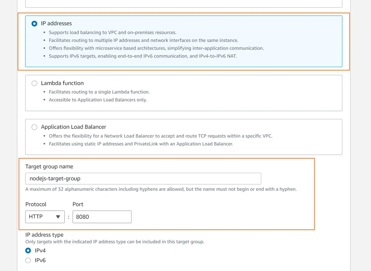Select the IPv4 address type
The image size is (371, 271).
28,250
